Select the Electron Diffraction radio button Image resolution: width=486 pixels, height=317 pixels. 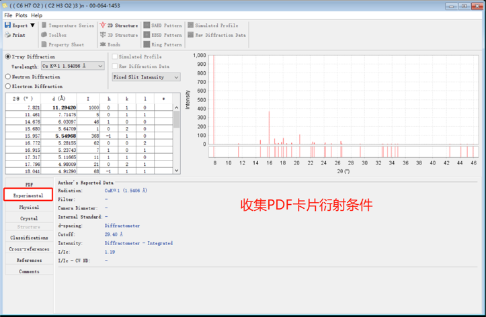(8, 86)
